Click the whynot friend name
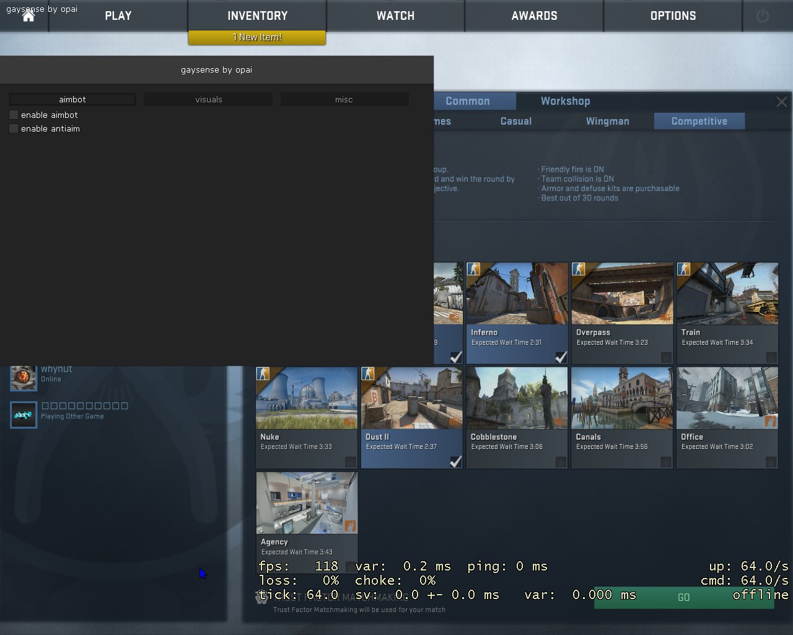The height and width of the screenshot is (635, 793). pyautogui.click(x=56, y=369)
